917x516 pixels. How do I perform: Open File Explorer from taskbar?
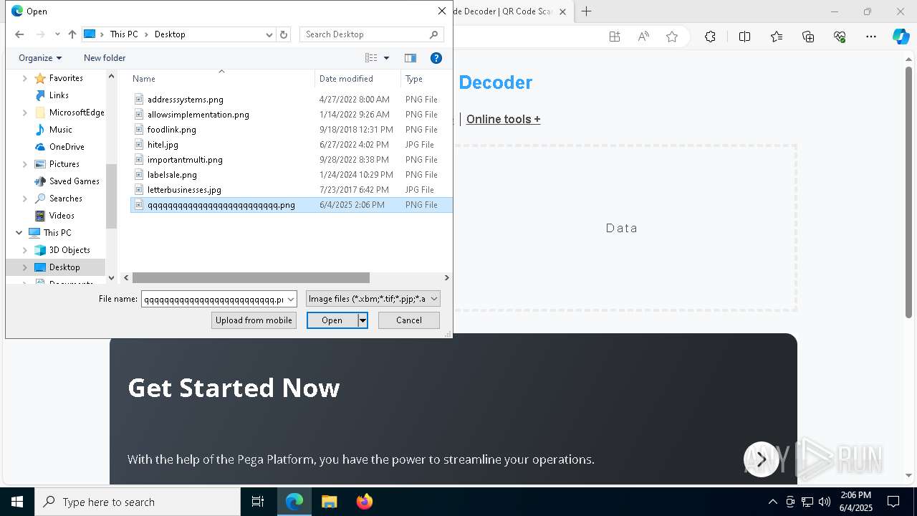coord(329,502)
